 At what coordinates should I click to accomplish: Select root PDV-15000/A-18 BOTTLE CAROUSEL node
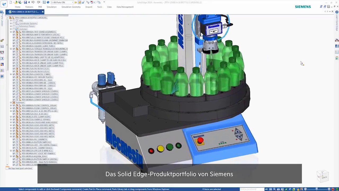coord(31,18)
